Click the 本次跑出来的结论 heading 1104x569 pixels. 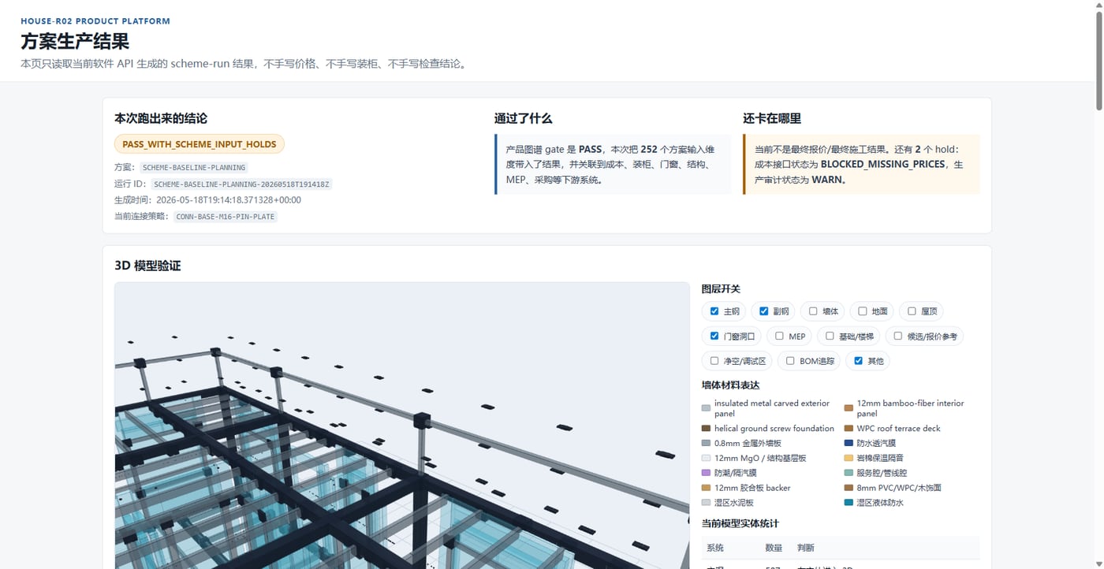coord(161,118)
